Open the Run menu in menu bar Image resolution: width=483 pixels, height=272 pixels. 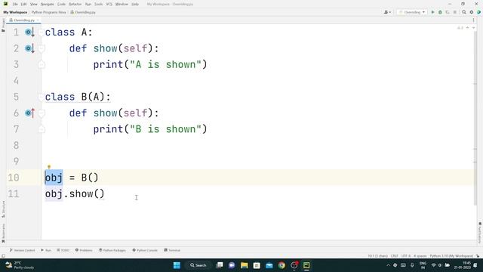[x=88, y=4]
